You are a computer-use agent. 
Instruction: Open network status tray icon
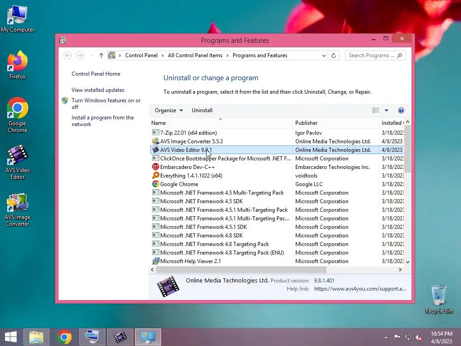408,337
